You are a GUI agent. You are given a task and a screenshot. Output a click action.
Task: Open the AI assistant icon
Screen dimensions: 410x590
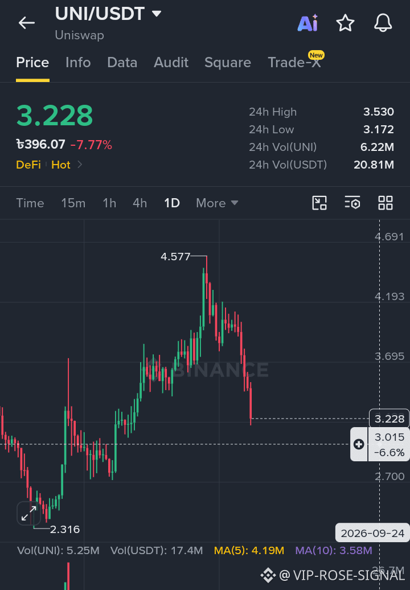307,23
